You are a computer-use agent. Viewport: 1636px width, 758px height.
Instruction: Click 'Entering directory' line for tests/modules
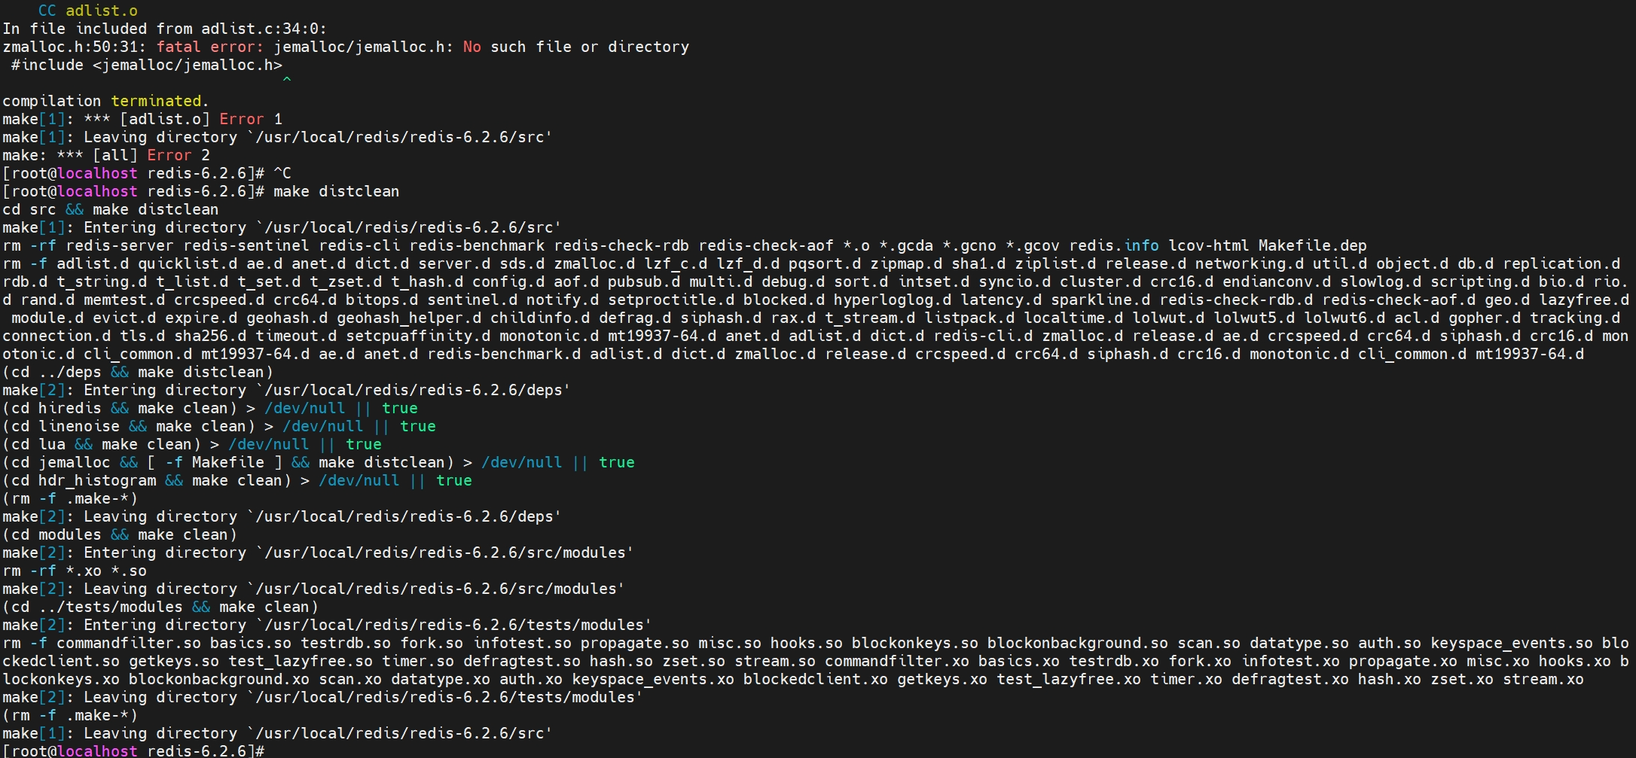tap(327, 625)
